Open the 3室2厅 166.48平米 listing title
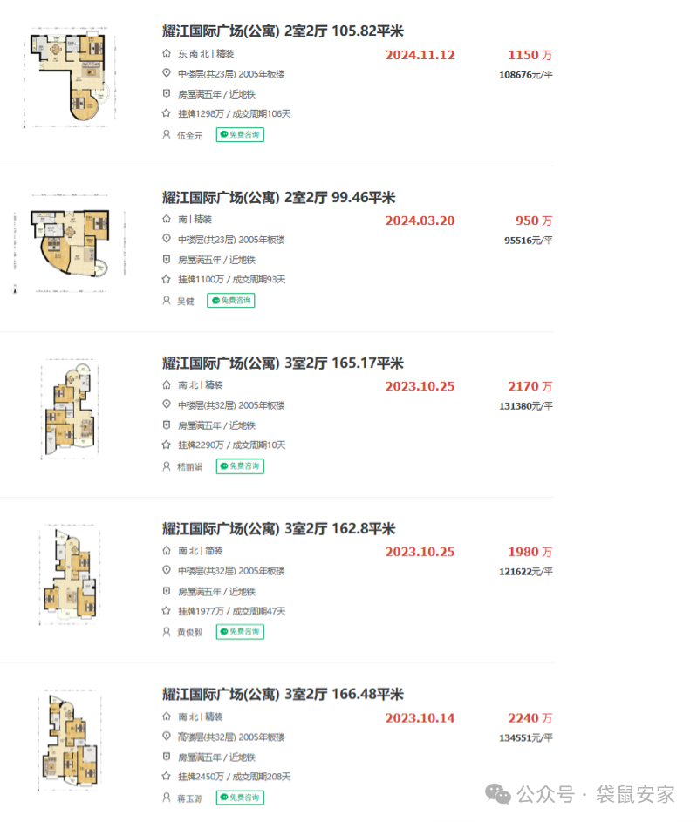Viewport: 697px width, 822px height. (x=283, y=694)
